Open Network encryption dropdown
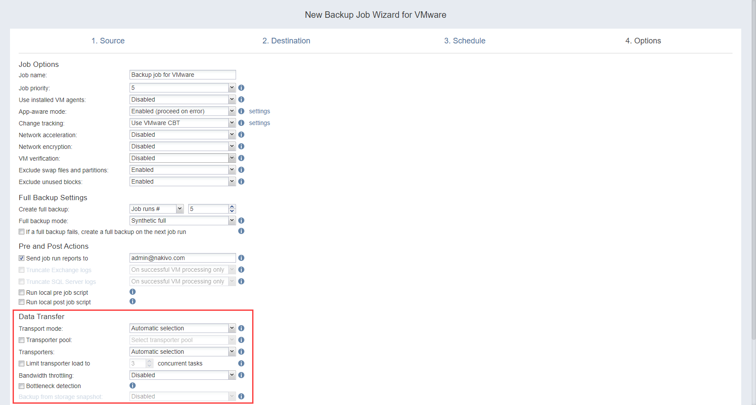Viewport: 756px width, 405px height. point(183,146)
